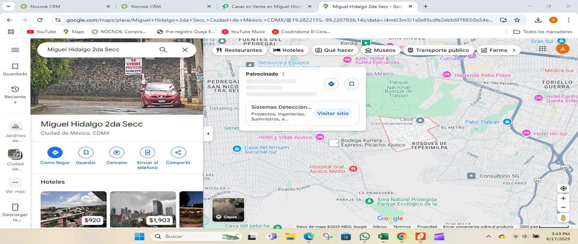The width and height of the screenshot is (578, 244).
Task: Click the Cómo llegar directions icon
Action: click(55, 153)
